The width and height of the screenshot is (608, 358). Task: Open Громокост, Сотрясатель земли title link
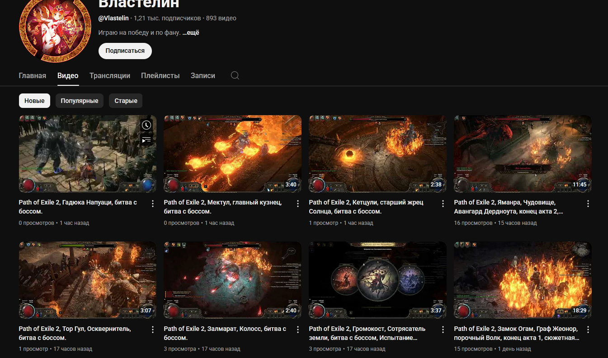pyautogui.click(x=368, y=333)
